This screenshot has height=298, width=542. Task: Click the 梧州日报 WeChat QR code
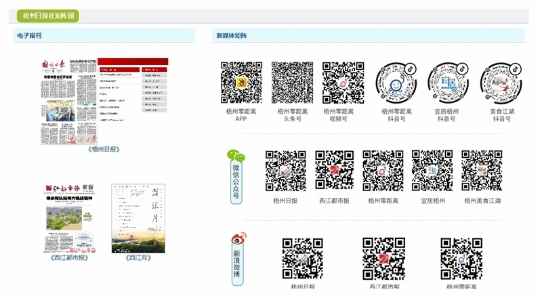tap(285, 171)
